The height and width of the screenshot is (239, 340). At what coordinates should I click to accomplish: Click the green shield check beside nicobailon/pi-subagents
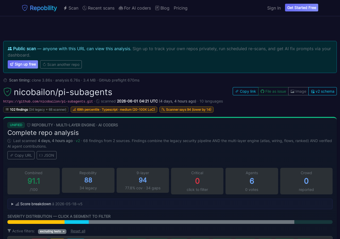7,92
